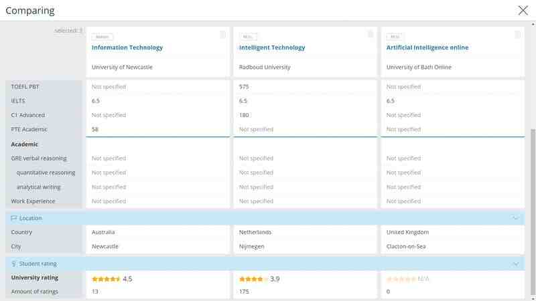Viewport: 536px width, 301px height.
Task: Click the 13 ratings count
Action: pyautogui.click(x=94, y=292)
